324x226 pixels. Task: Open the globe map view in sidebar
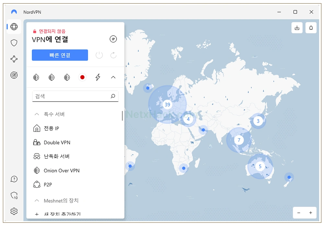[14, 27]
